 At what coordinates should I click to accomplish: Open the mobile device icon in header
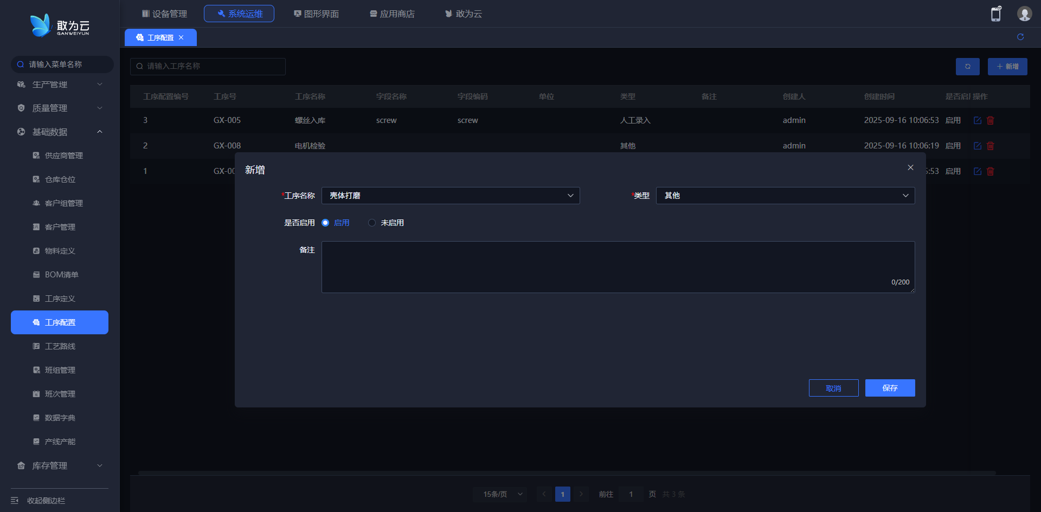[x=995, y=14]
